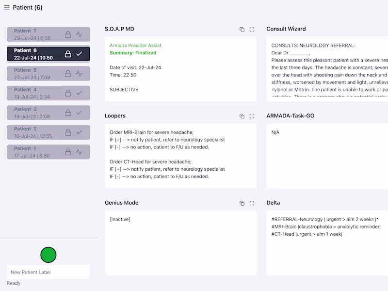This screenshot has width=388, height=291.
Task: Expand S.O.A.P MD panel to fullscreen
Action: 252,30
